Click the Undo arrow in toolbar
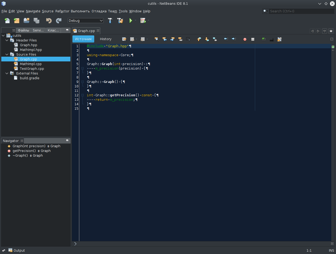This screenshot has width=336, height=254. (x=49, y=20)
